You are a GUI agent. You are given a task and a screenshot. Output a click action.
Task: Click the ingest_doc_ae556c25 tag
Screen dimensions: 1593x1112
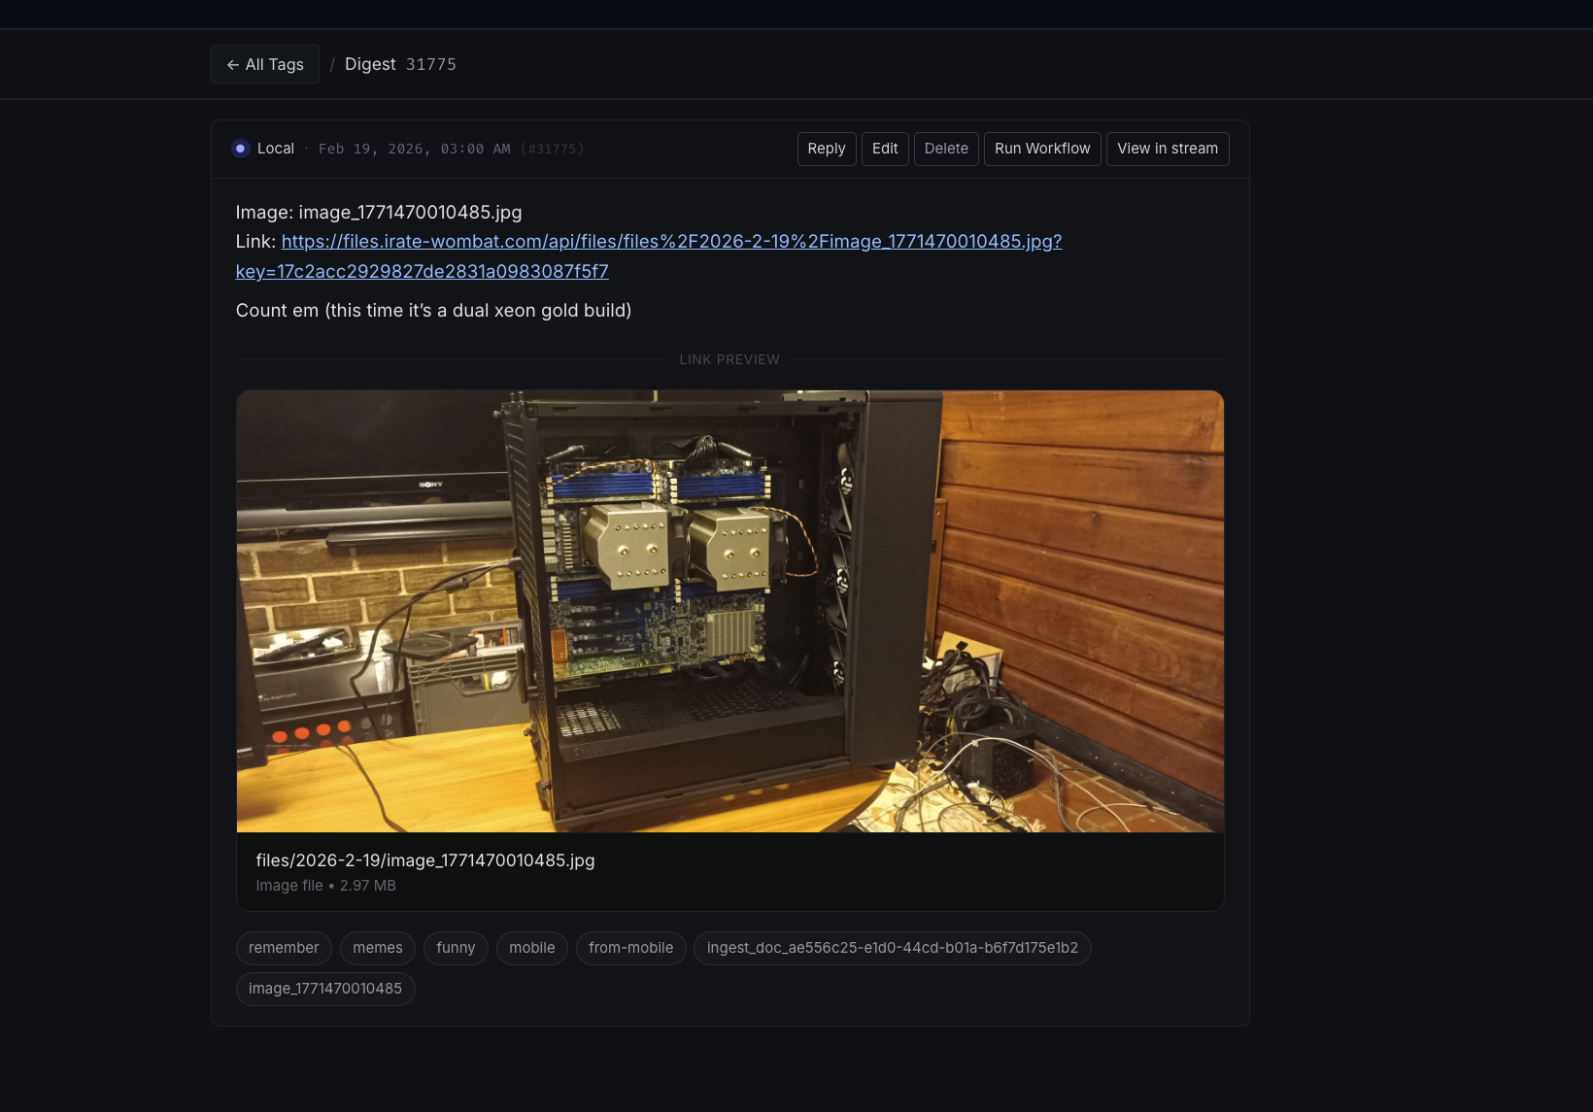point(892,948)
